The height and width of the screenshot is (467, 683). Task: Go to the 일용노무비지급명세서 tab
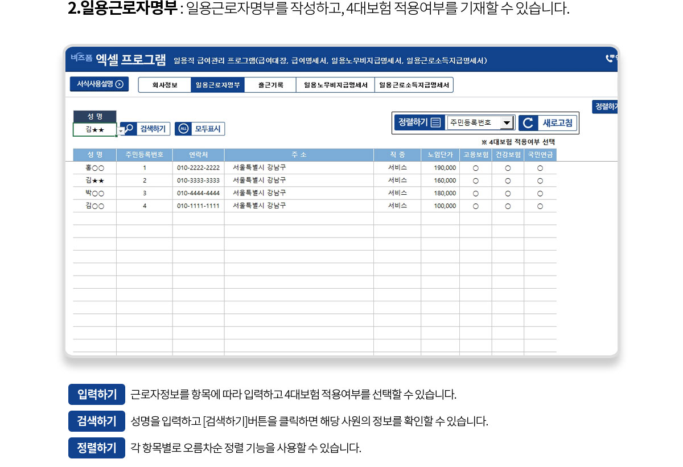click(x=335, y=85)
